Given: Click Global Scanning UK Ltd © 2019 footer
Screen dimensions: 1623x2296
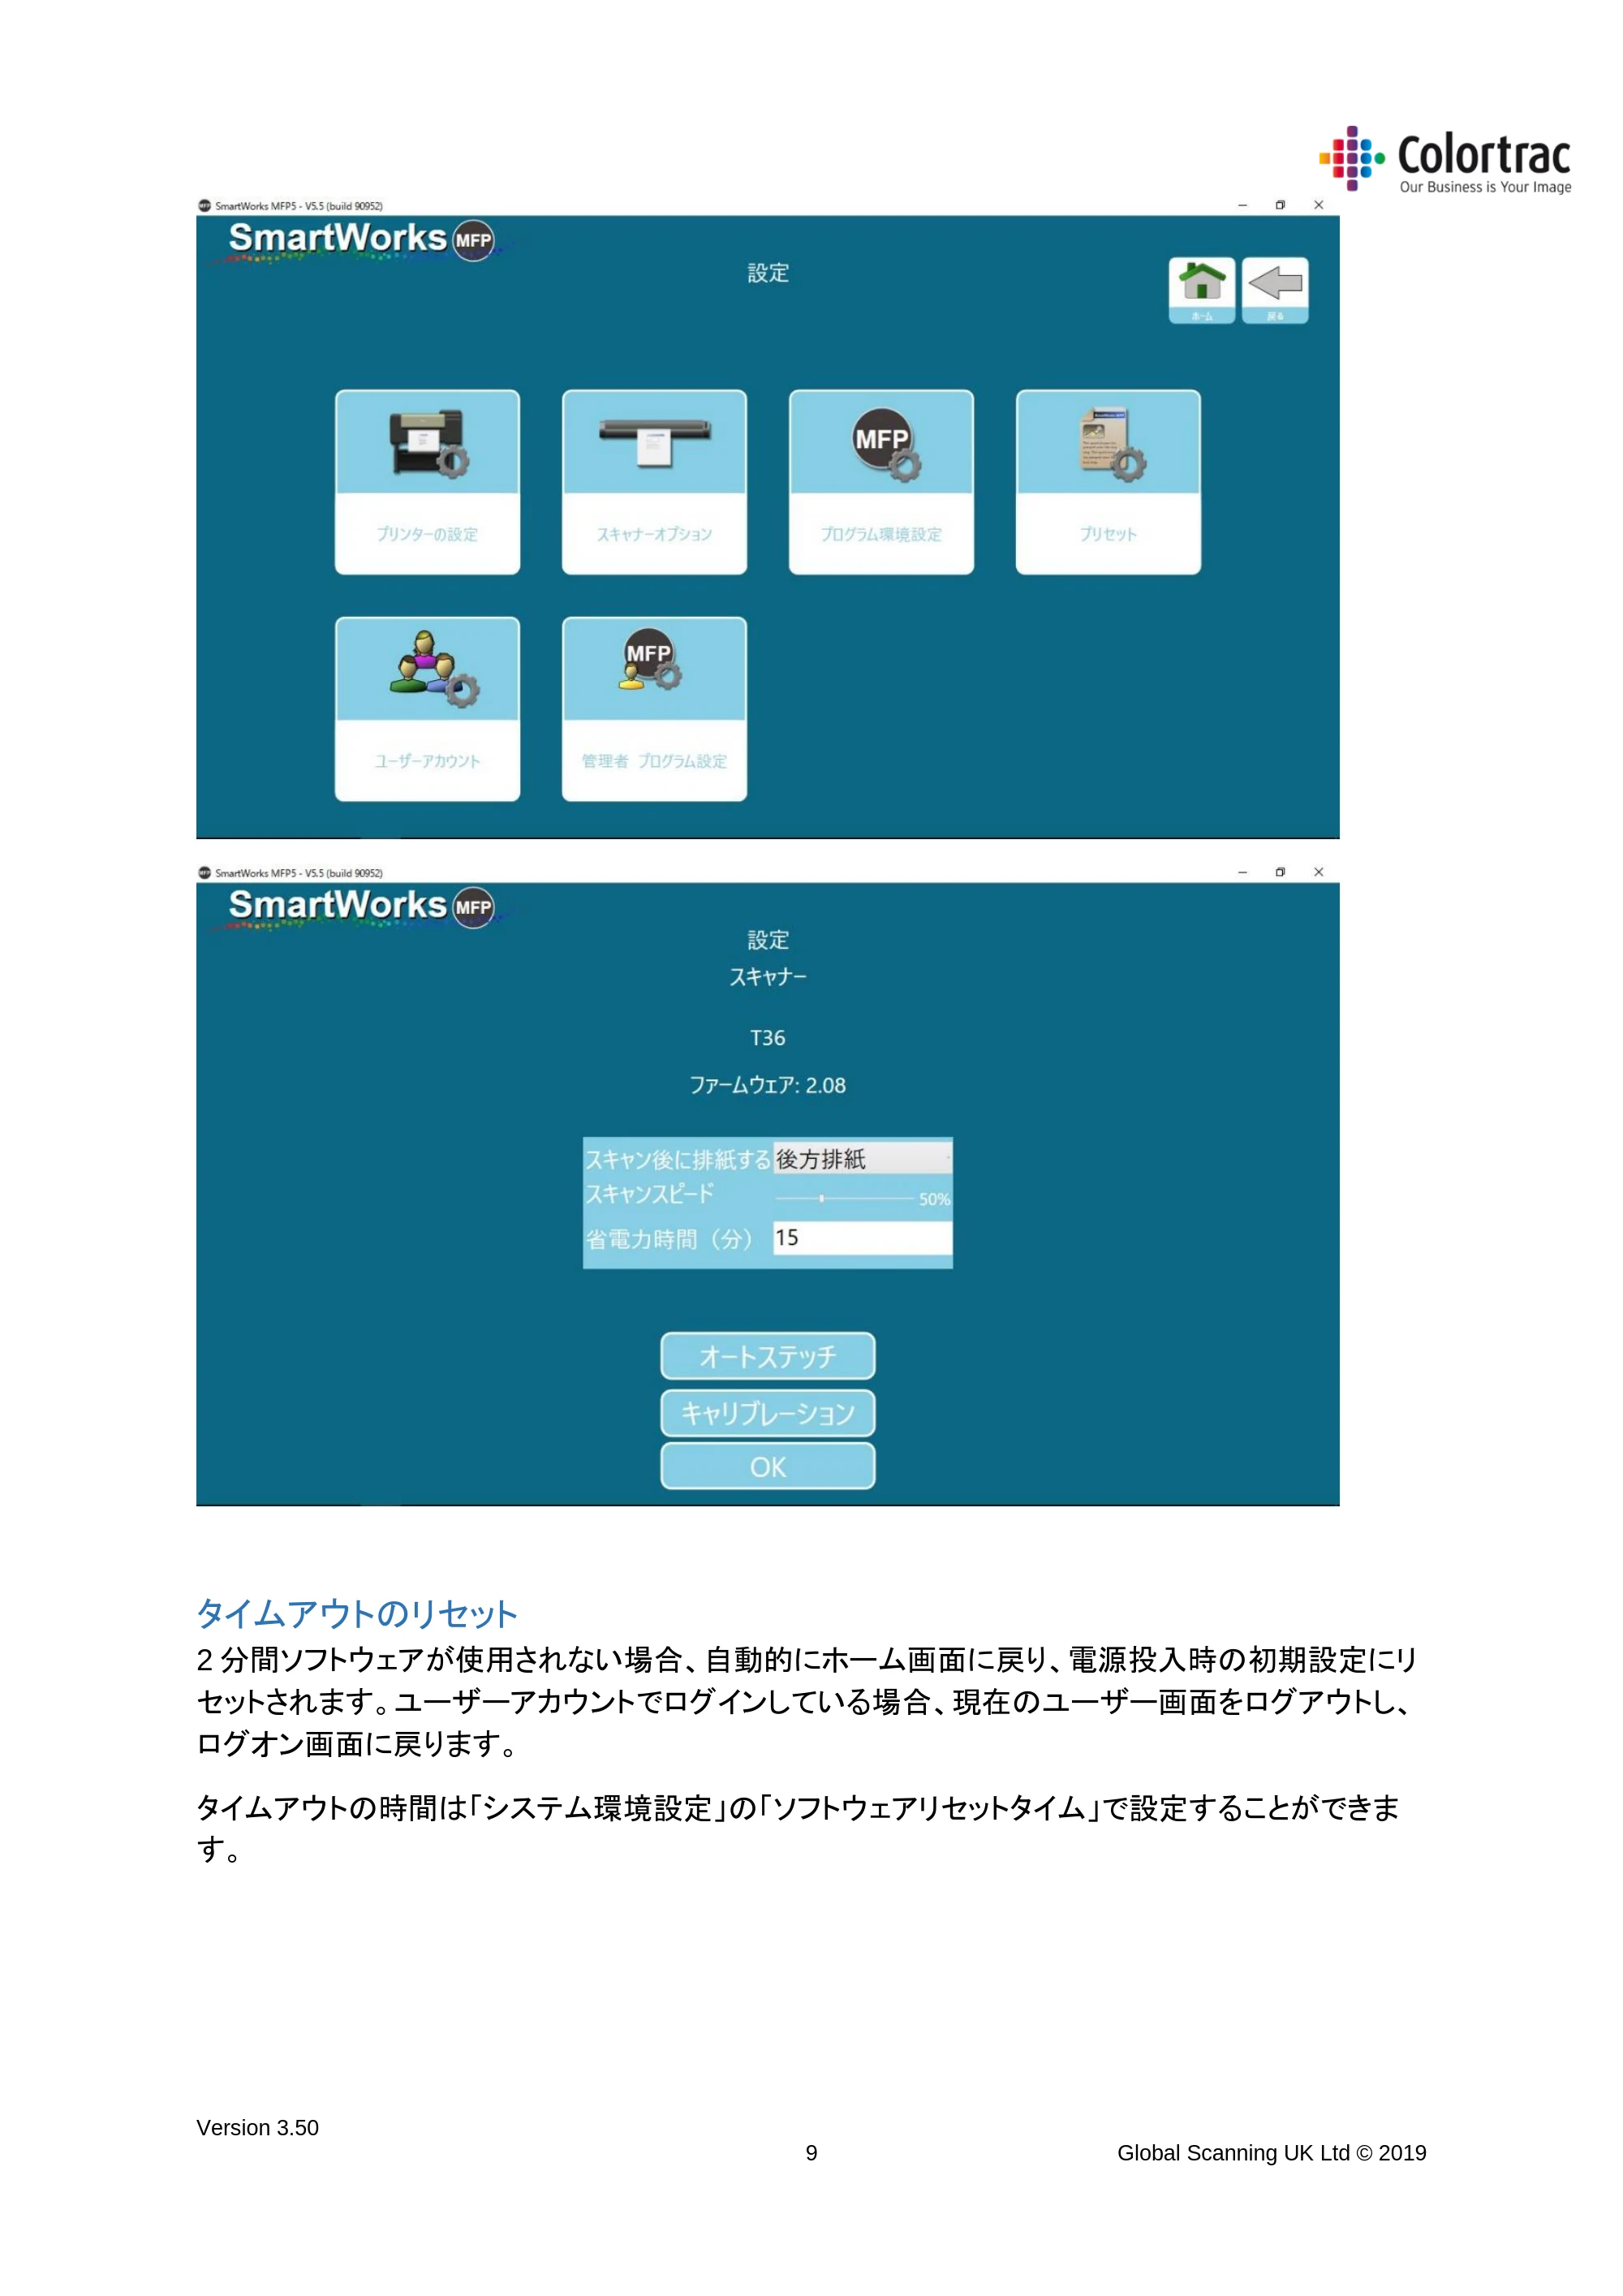Looking at the screenshot, I should (x=1272, y=2153).
